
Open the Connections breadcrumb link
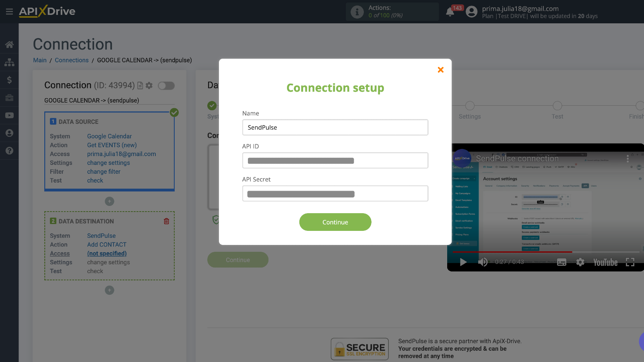(x=72, y=60)
